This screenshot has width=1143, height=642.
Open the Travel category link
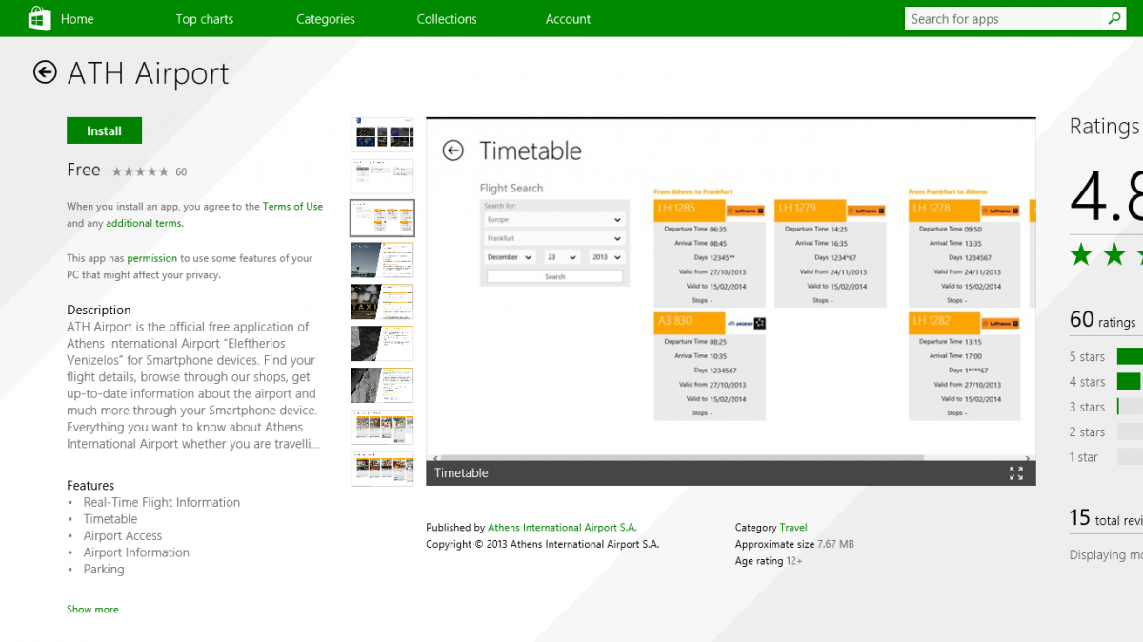click(x=793, y=527)
